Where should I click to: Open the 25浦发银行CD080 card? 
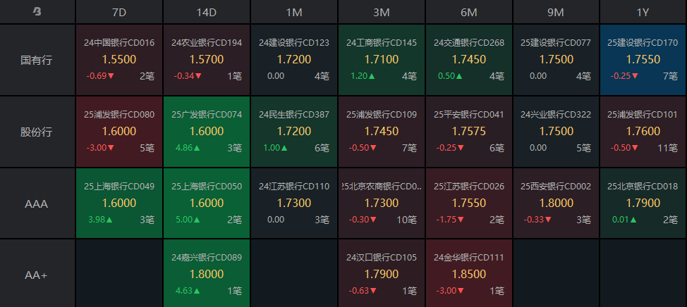tap(119, 132)
